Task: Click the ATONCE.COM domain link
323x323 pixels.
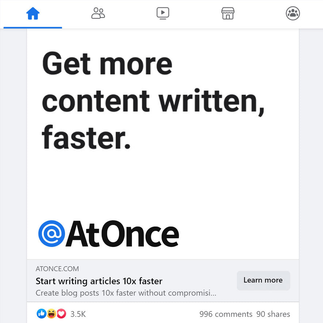Action: point(57,269)
